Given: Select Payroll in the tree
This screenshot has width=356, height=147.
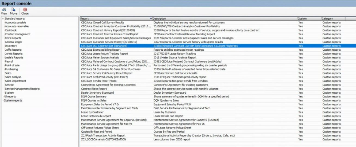Looking at the screenshot, I should pyautogui.click(x=9, y=61).
